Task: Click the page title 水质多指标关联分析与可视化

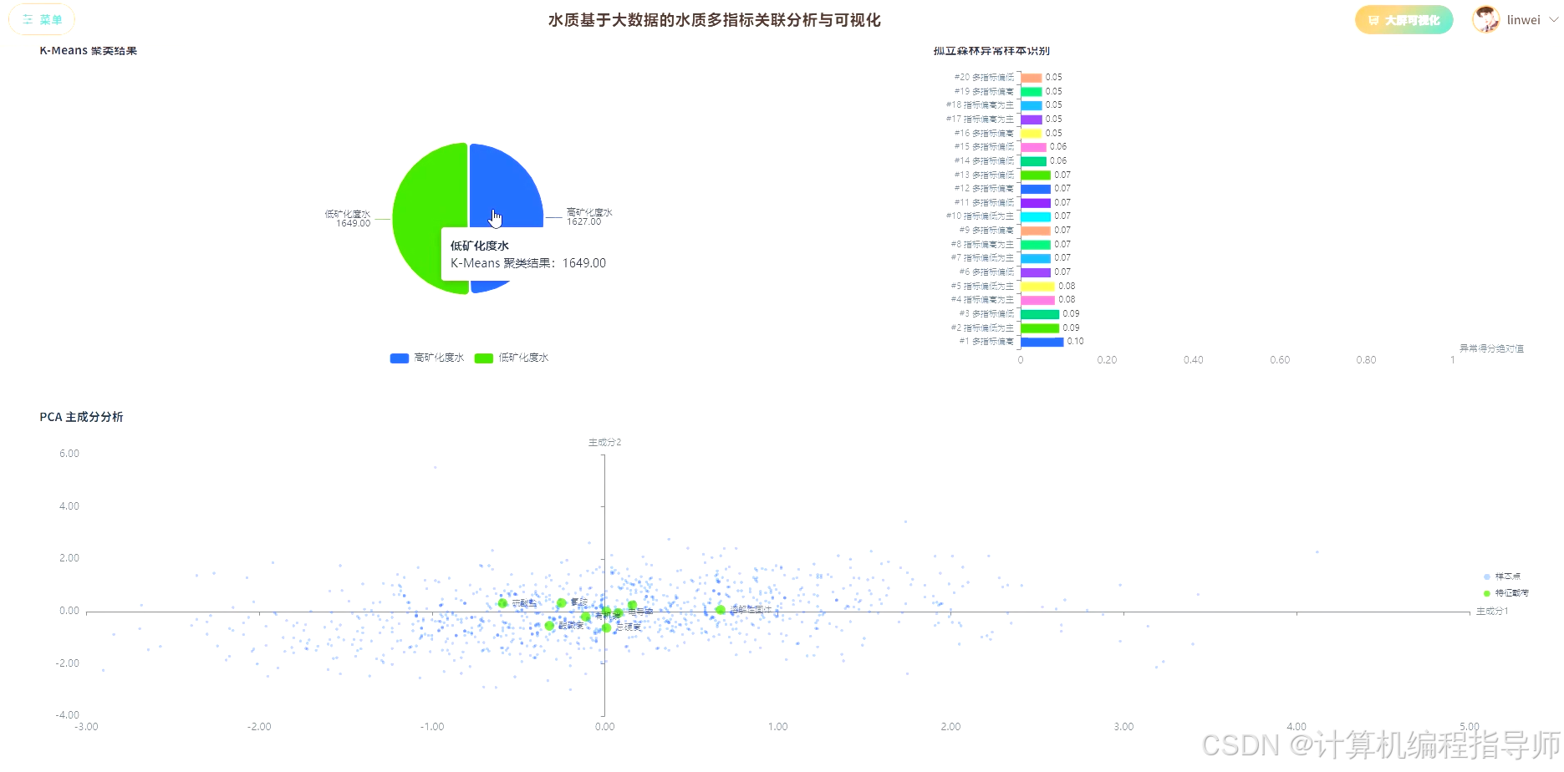Action: [x=714, y=20]
